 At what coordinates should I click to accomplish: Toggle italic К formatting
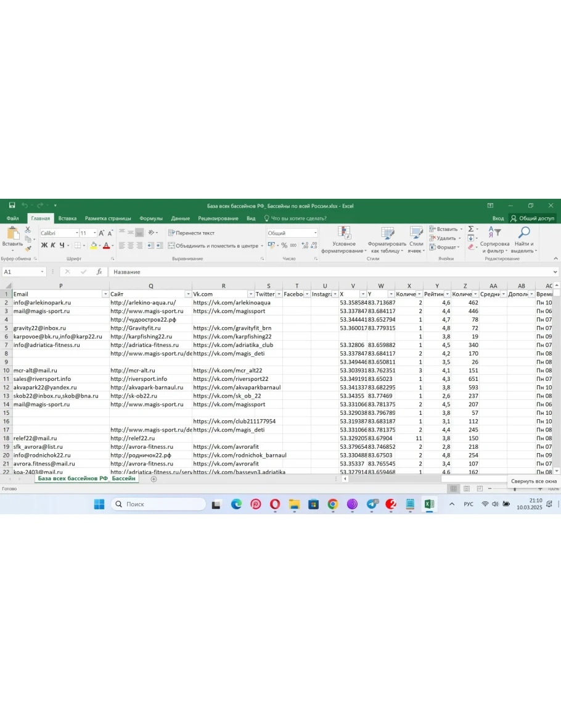click(x=53, y=246)
